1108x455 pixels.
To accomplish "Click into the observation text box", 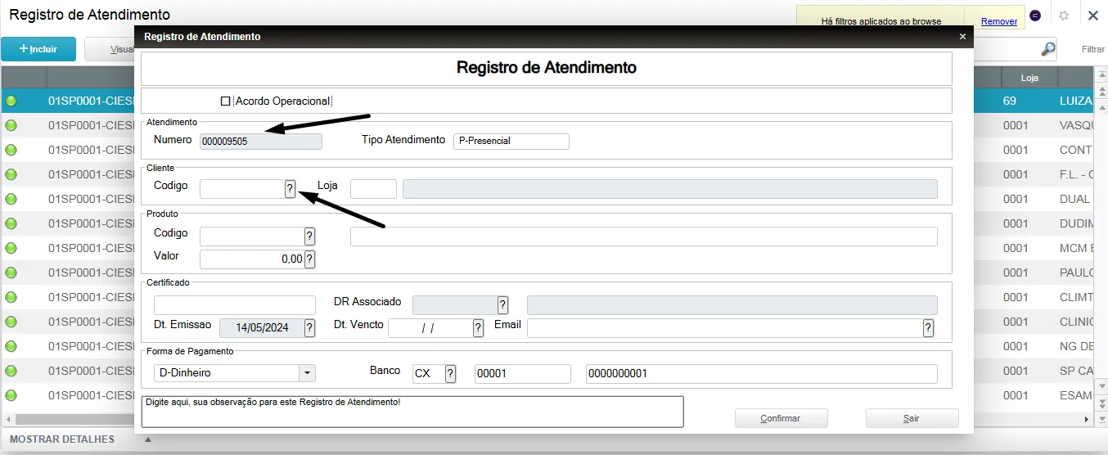I will coord(412,412).
